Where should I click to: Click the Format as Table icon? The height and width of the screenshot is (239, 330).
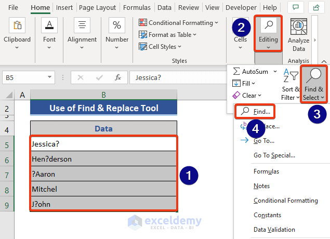tap(143, 34)
